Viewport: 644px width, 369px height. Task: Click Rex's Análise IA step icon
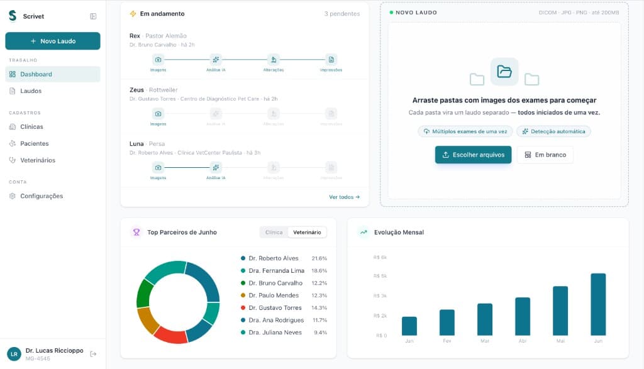pyautogui.click(x=216, y=60)
